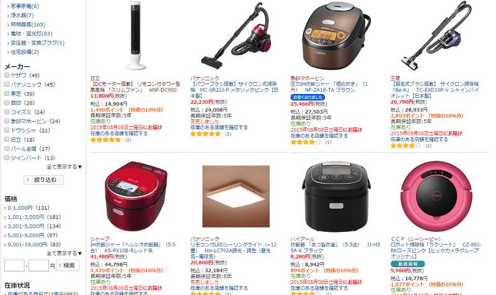
Task: Click the Hitachi tower fan product image
Action: (136, 35)
